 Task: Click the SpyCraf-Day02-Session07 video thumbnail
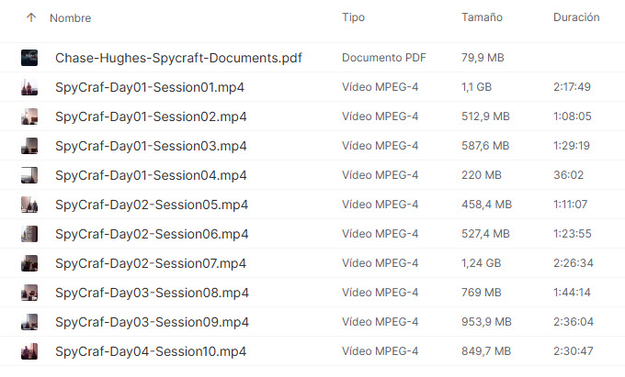(29, 263)
